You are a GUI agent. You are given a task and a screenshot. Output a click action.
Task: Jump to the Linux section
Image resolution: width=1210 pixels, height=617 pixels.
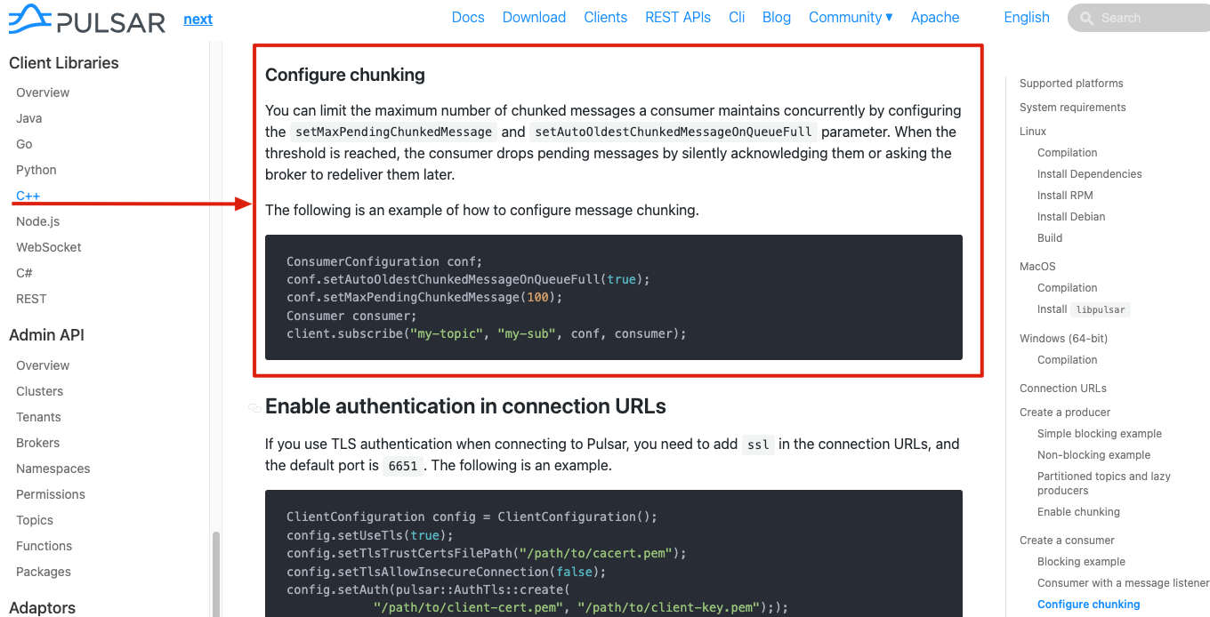coord(1033,132)
